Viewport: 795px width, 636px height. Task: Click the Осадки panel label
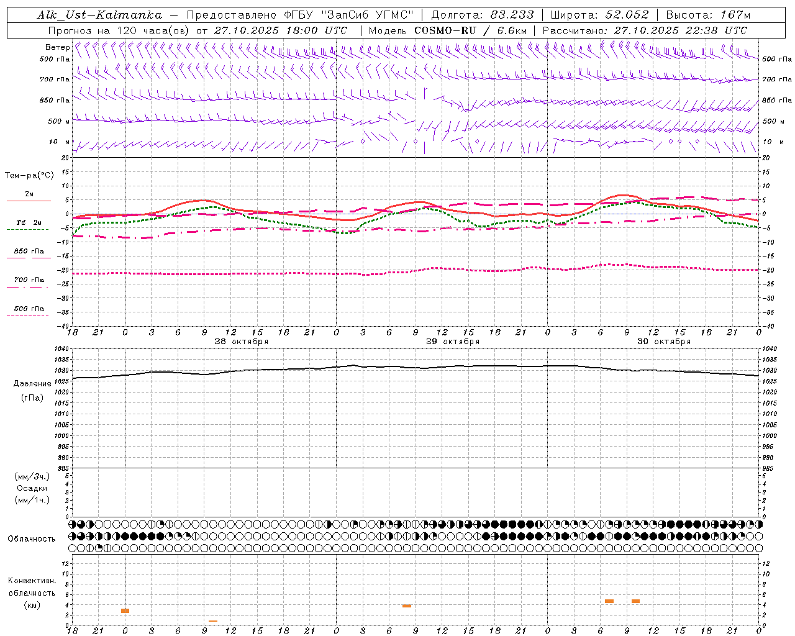pos(32,488)
